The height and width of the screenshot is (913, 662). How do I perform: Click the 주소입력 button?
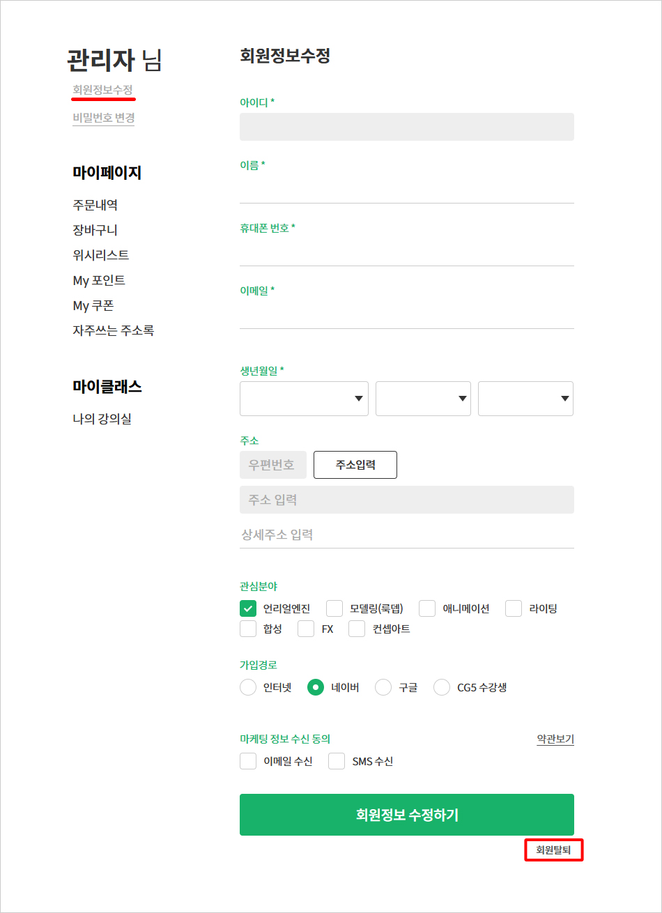(x=355, y=465)
